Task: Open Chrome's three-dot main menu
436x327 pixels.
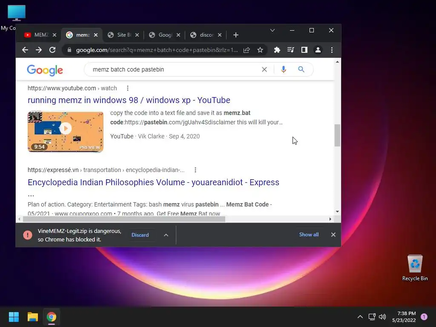Action: [x=332, y=50]
